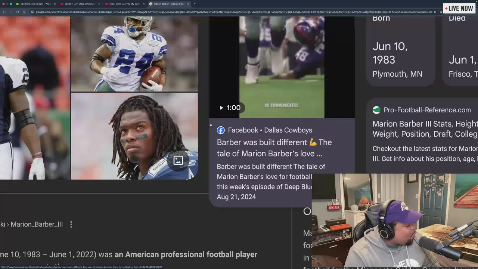The width and height of the screenshot is (478, 269).
Task: Select the marion barber Google Search tab
Action: [x=169, y=4]
